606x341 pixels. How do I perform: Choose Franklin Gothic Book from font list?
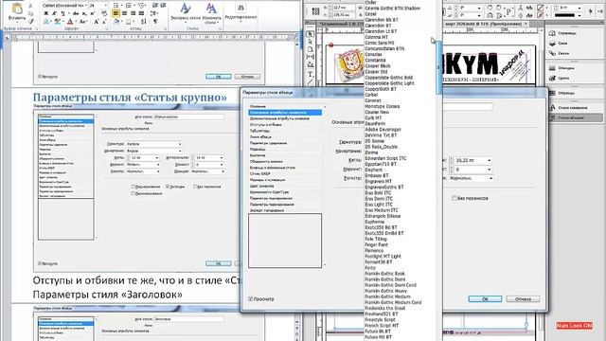[x=385, y=274]
